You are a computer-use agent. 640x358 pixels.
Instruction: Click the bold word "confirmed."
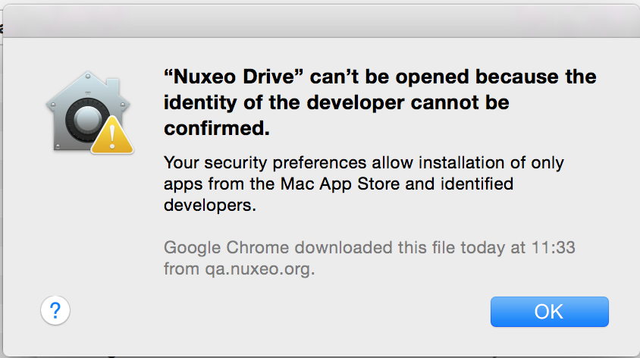[217, 129]
